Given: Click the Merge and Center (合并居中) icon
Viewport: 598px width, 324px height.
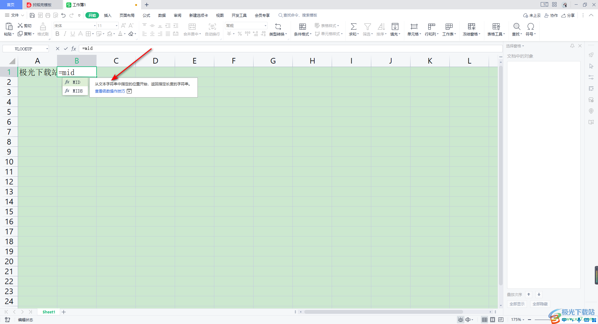Looking at the screenshot, I should tap(192, 26).
